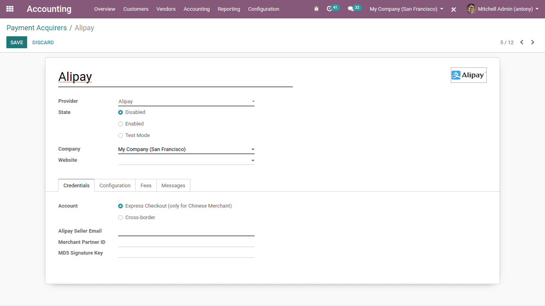Open the Overview menu
Viewport: 545px width, 306px height.
click(105, 9)
